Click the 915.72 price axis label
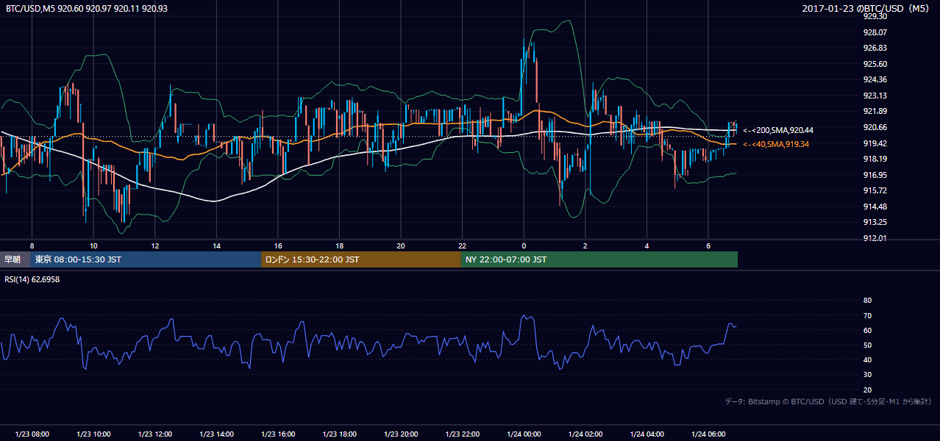 point(875,190)
